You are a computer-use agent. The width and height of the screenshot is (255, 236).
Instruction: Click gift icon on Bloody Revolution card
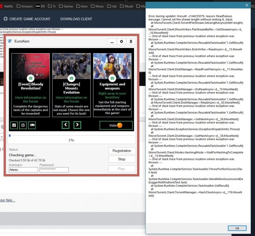[x=30, y=78]
